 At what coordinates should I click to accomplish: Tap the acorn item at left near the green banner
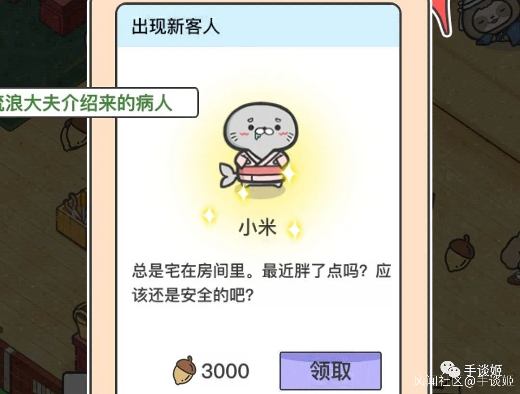click(x=74, y=135)
